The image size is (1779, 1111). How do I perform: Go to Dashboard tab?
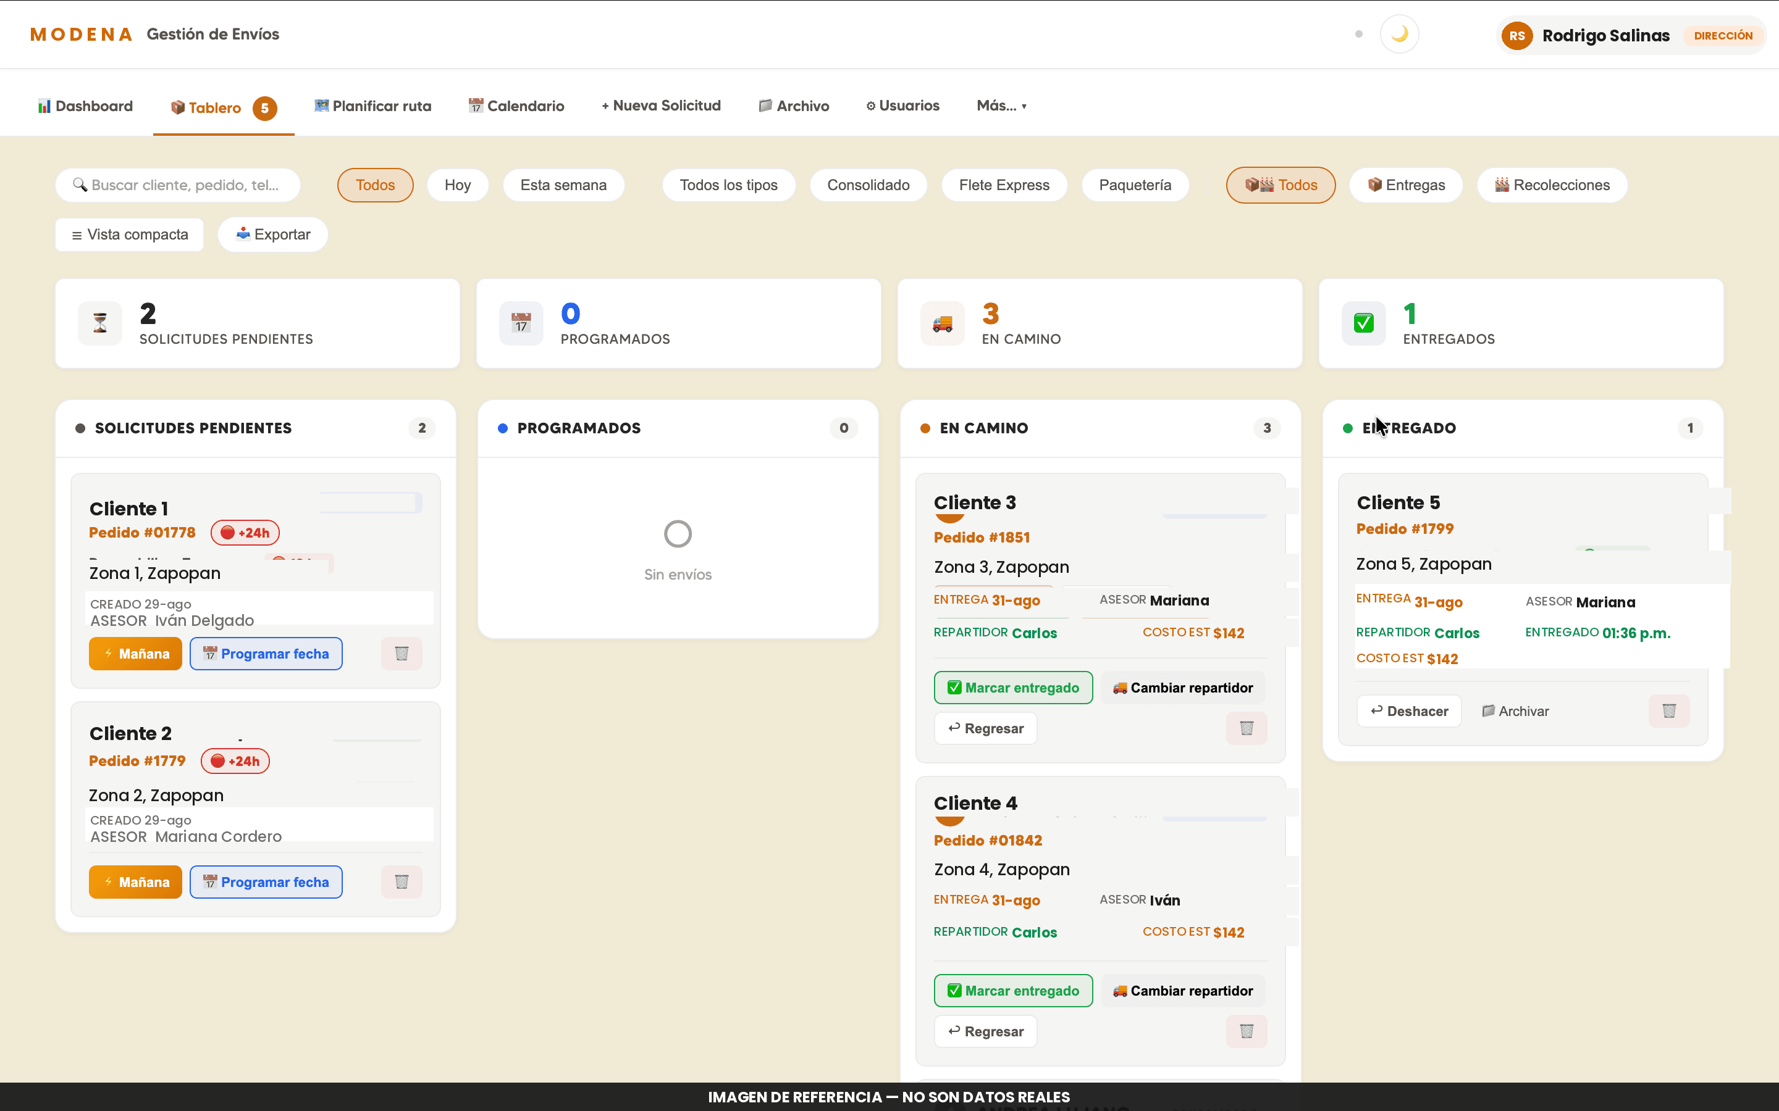[85, 106]
